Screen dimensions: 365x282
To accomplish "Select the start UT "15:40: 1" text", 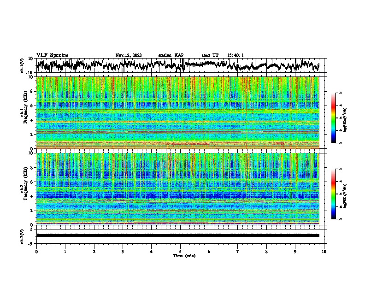I will pos(235,55).
